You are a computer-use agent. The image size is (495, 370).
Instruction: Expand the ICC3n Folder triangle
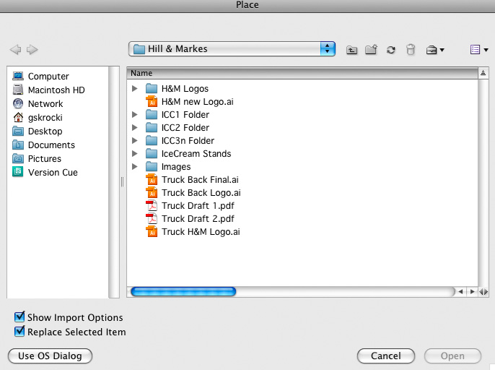[x=135, y=140]
